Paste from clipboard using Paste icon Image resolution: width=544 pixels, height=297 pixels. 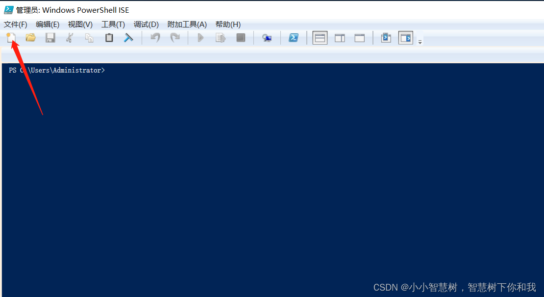(x=109, y=37)
